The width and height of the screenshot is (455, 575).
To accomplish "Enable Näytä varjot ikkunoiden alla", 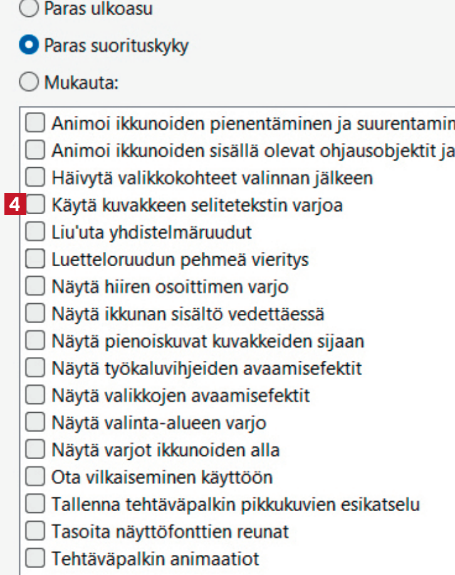I will [35, 450].
